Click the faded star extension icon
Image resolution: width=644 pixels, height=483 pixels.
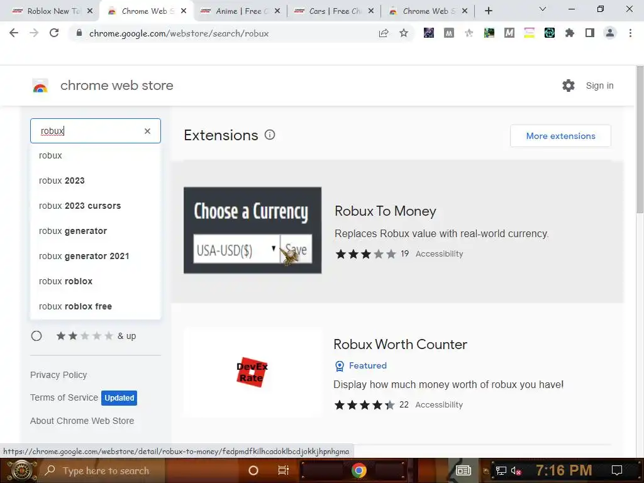[469, 33]
